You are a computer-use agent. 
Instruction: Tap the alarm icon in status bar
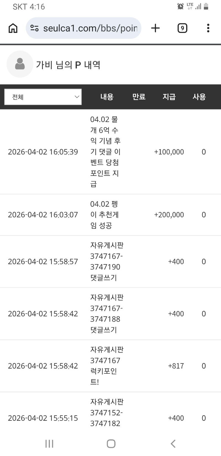(x=180, y=6)
